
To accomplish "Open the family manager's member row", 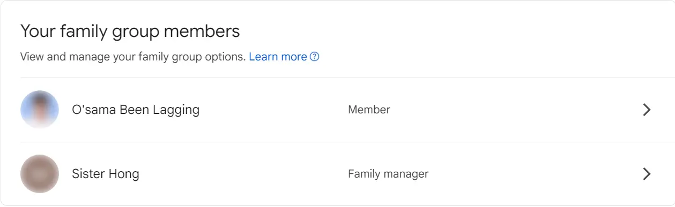I will pyautogui.click(x=337, y=174).
